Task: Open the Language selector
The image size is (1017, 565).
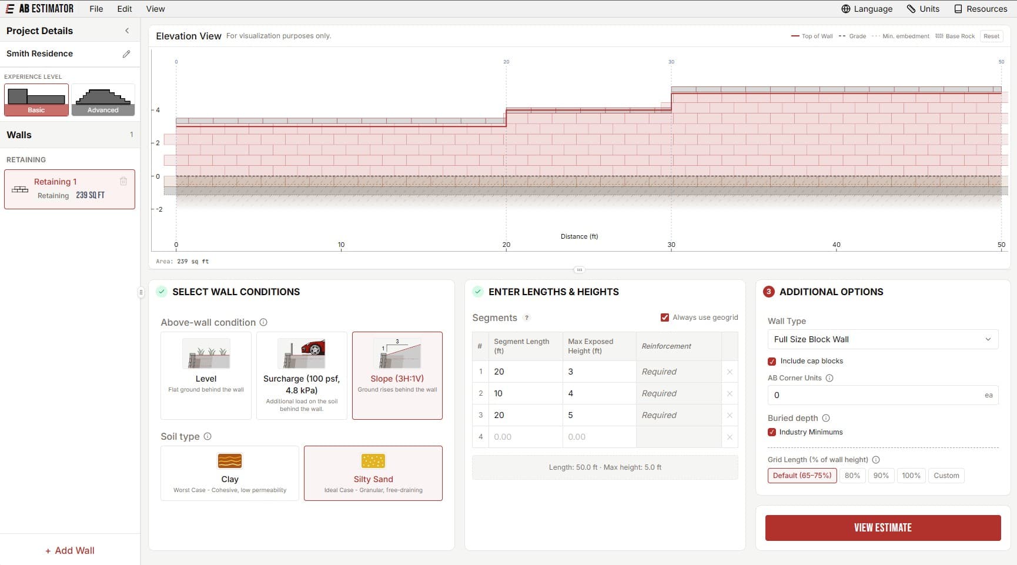Action: tap(867, 9)
